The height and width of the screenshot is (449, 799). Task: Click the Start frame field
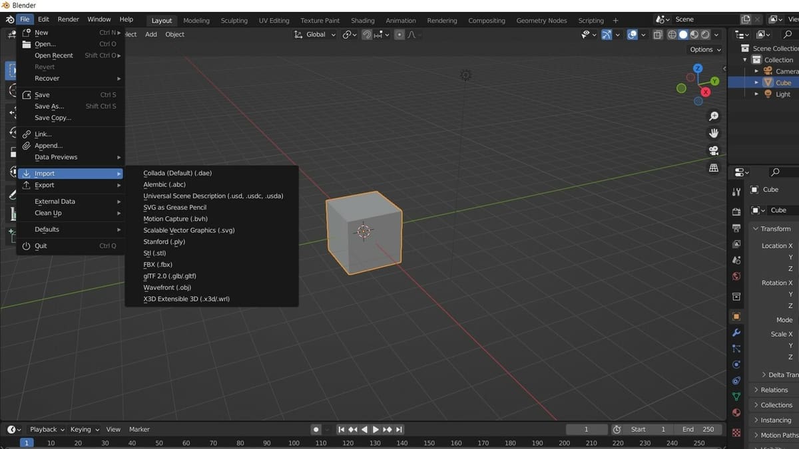(648, 429)
